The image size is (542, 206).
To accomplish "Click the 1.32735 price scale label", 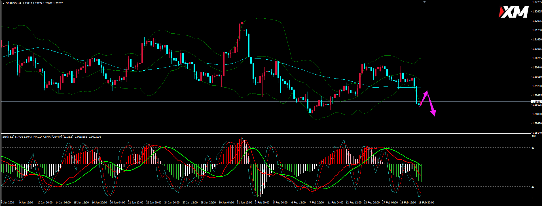I will 537,2.
